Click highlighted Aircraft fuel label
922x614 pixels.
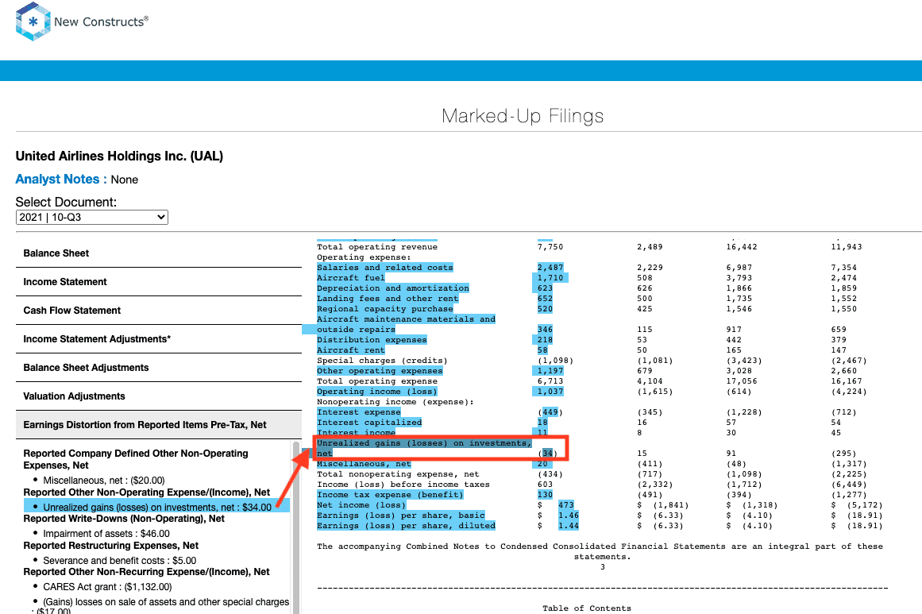coord(351,277)
